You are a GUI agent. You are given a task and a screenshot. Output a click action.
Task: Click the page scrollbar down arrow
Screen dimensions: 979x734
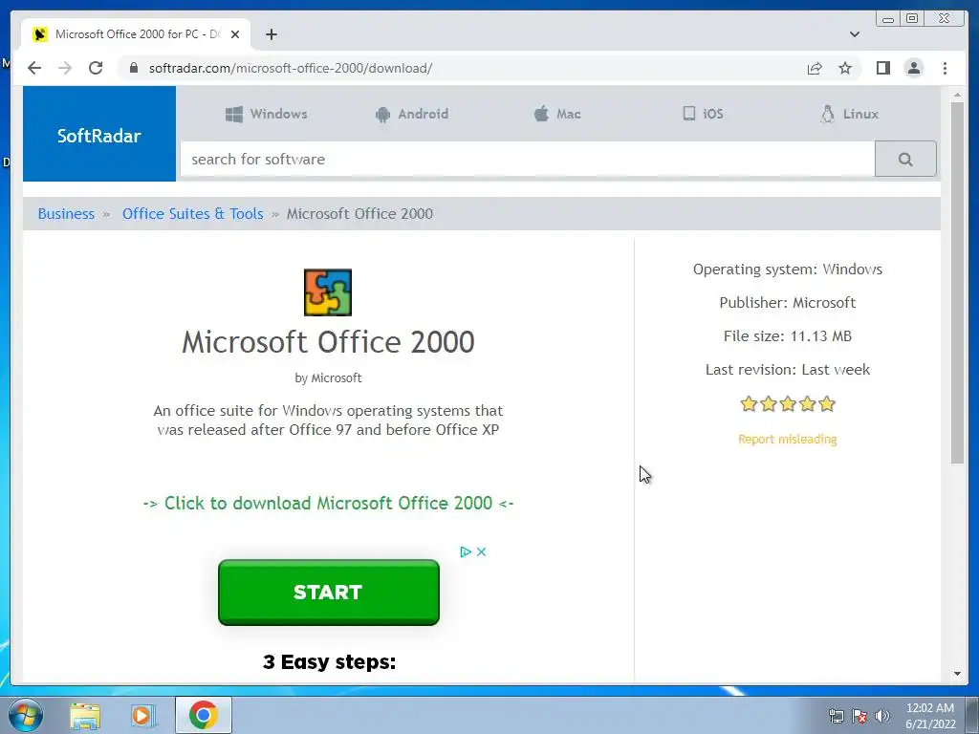pos(957,674)
